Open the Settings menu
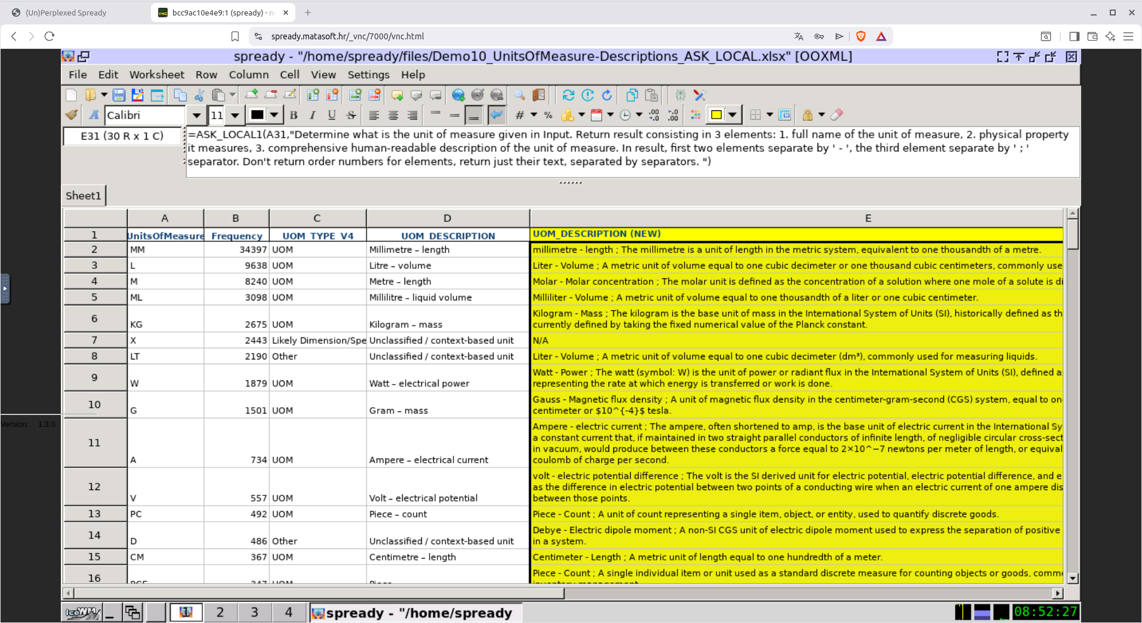Image resolution: width=1142 pixels, height=623 pixels. [x=368, y=75]
